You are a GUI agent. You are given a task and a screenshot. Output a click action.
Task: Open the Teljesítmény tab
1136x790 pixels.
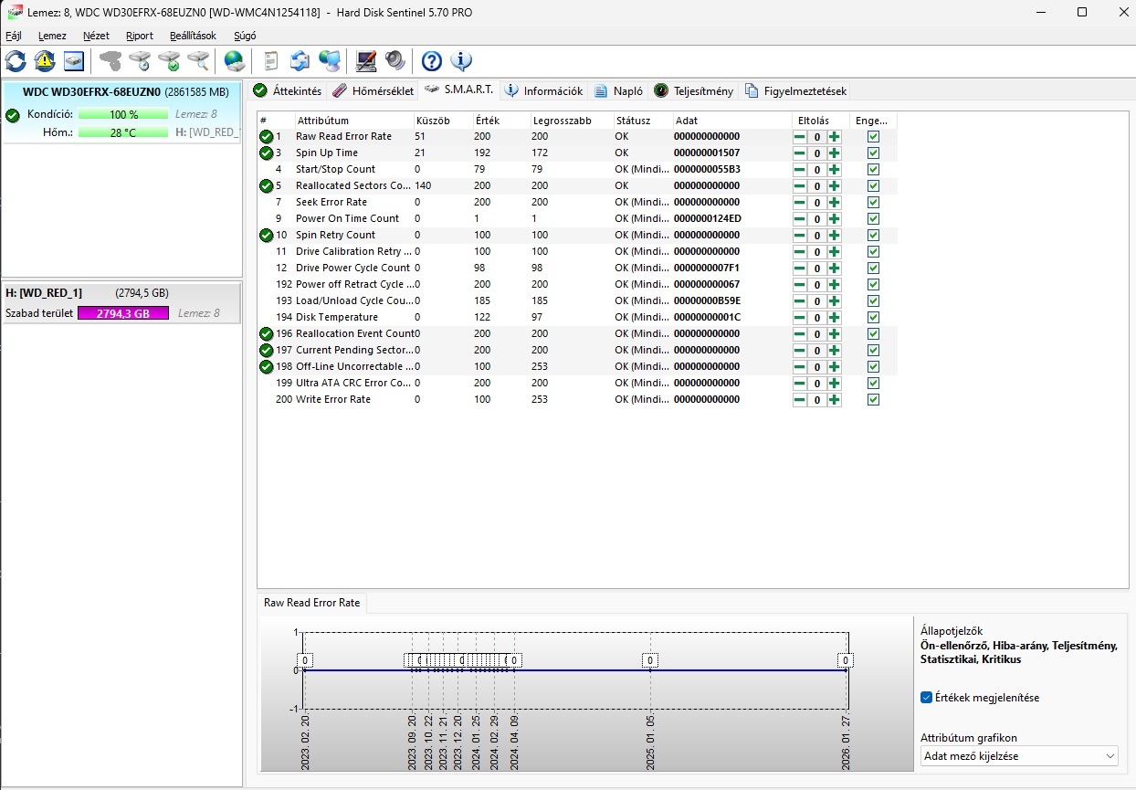tap(693, 90)
